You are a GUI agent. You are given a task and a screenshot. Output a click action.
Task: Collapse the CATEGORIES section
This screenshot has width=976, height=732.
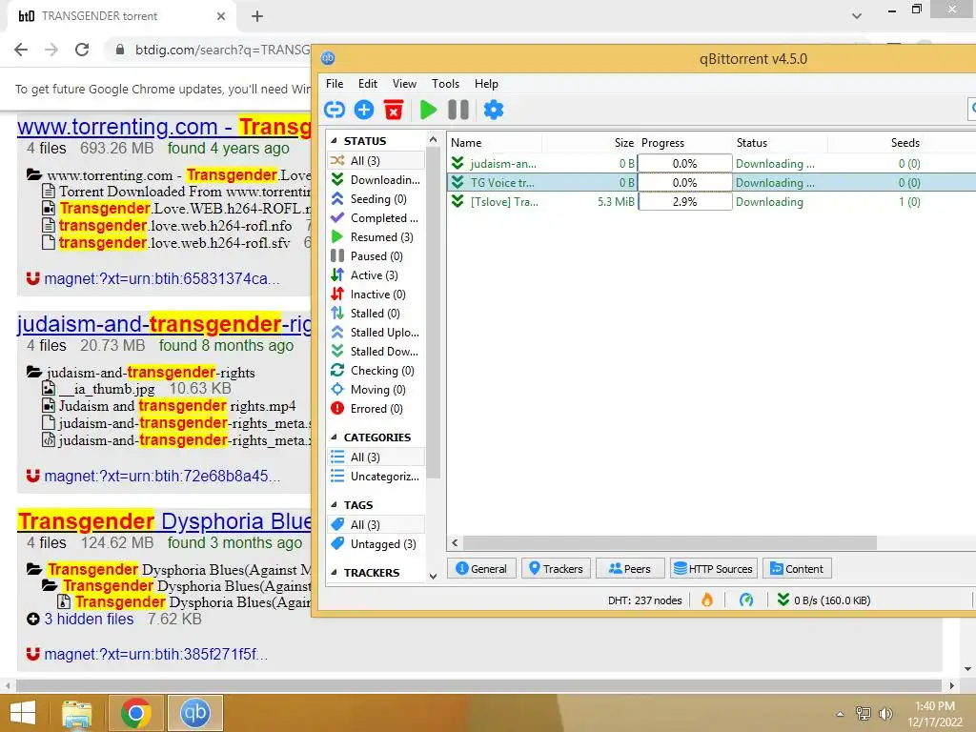pyautogui.click(x=335, y=437)
